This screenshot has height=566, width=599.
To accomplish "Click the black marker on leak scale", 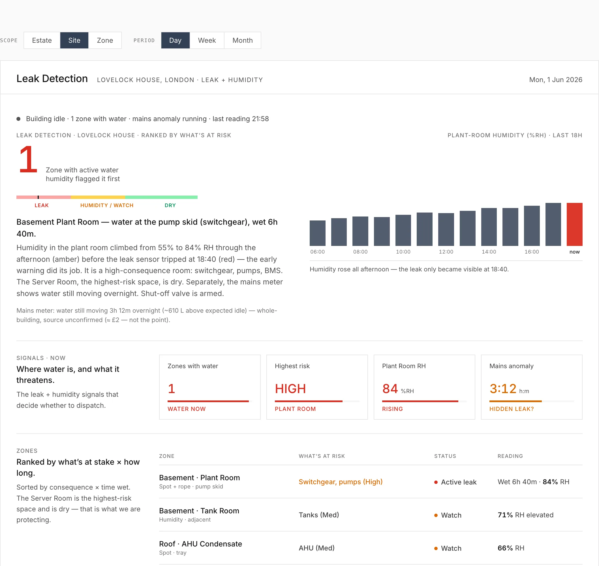I will pyautogui.click(x=38, y=197).
